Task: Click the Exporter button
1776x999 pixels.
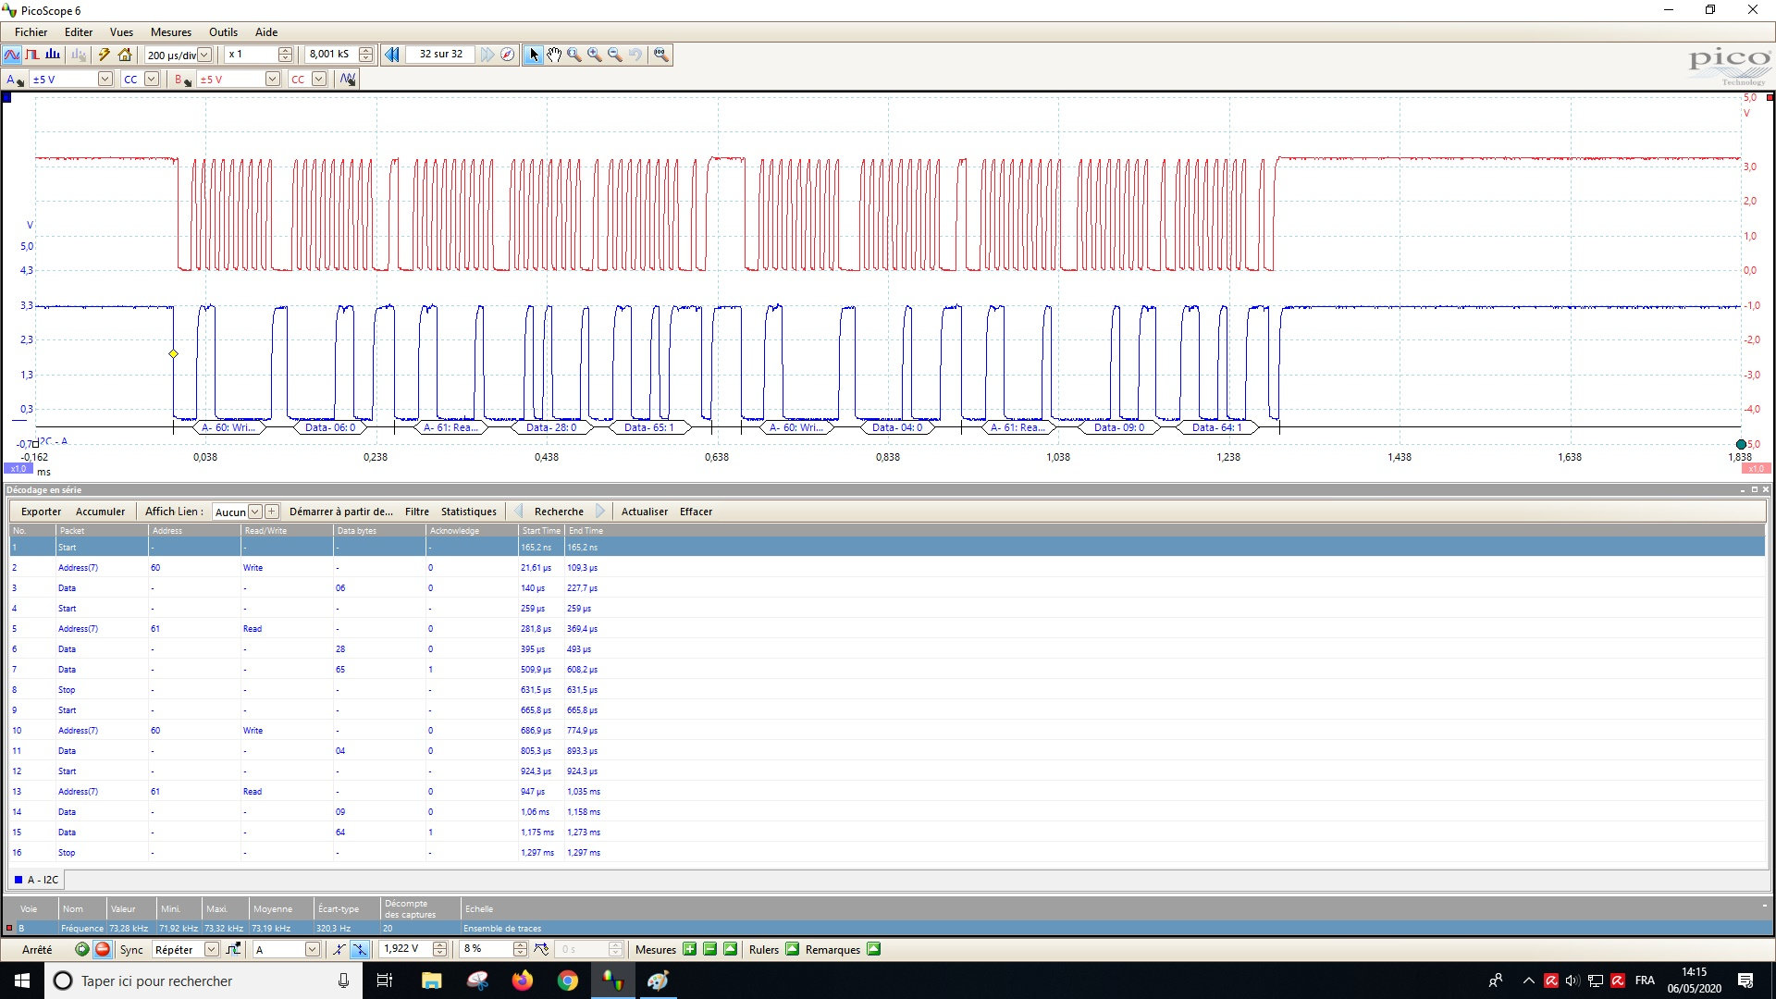Action: (x=41, y=512)
